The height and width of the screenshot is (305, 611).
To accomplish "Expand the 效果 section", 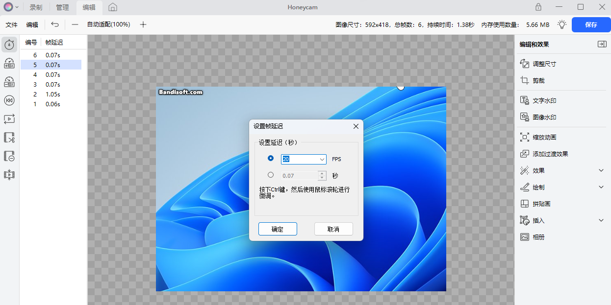I will 601,170.
